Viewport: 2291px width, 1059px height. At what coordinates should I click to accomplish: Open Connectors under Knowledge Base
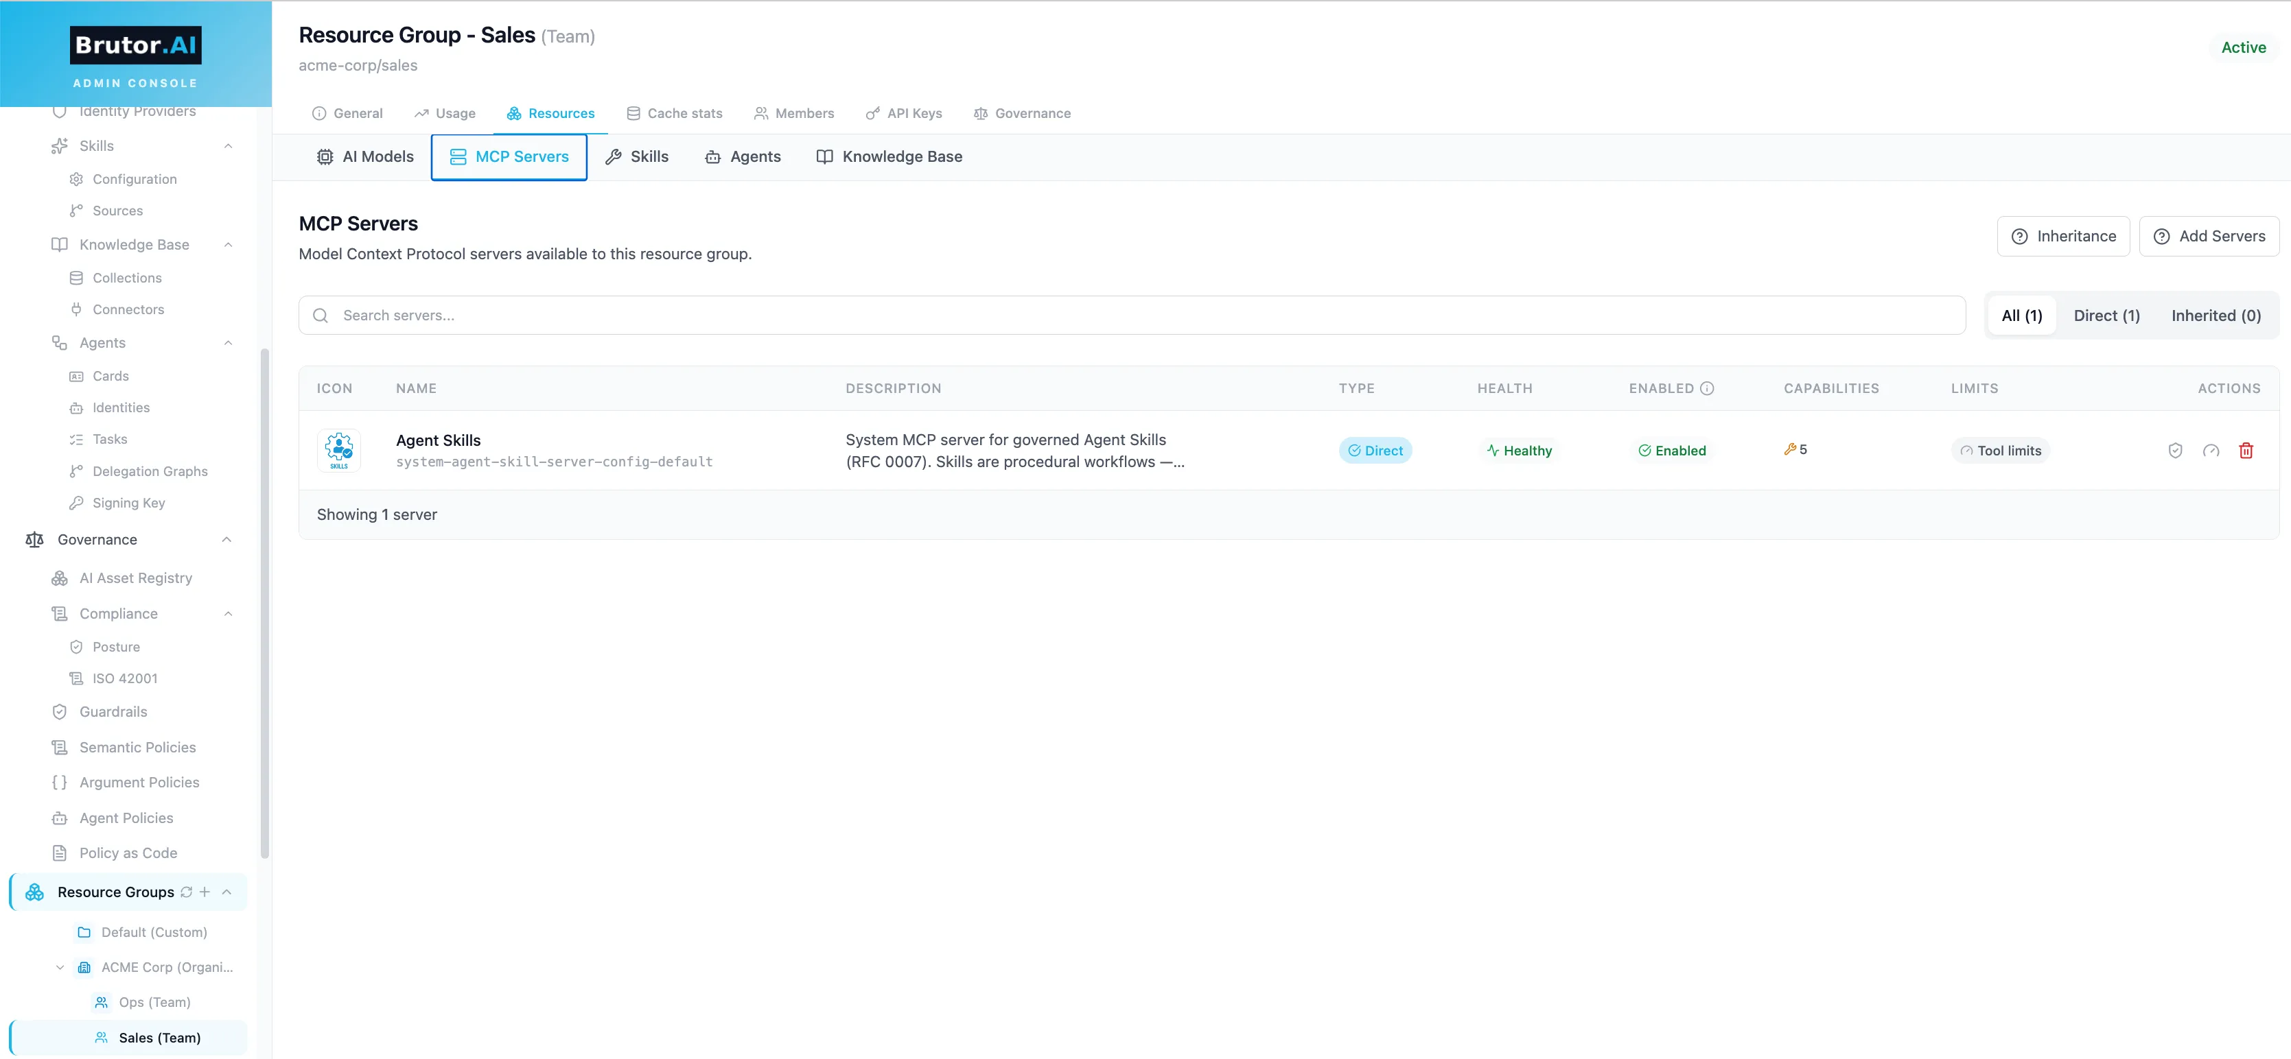pyautogui.click(x=128, y=309)
